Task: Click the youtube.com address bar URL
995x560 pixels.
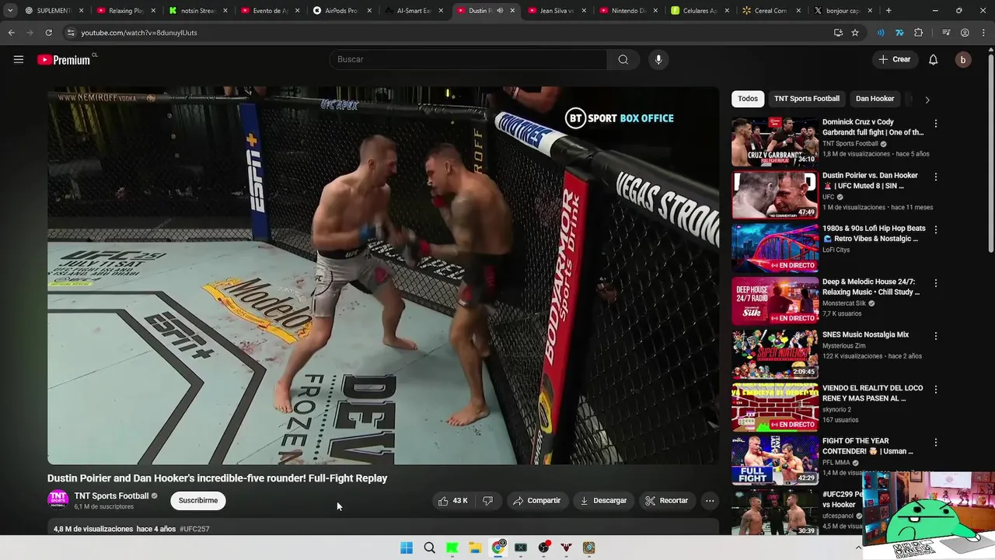Action: 139,33
